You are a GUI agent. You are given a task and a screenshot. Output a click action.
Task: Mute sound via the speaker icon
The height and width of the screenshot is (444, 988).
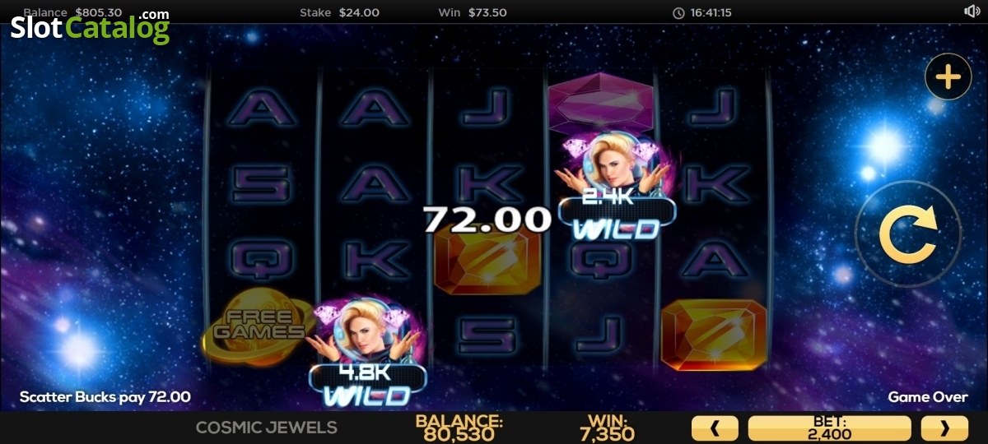972,12
